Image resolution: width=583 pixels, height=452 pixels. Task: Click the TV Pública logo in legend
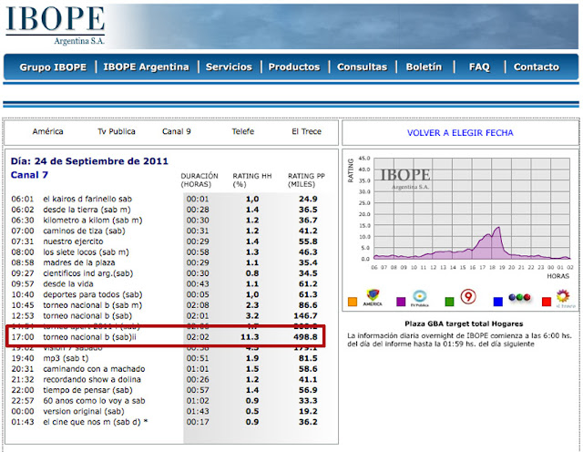pos(420,298)
